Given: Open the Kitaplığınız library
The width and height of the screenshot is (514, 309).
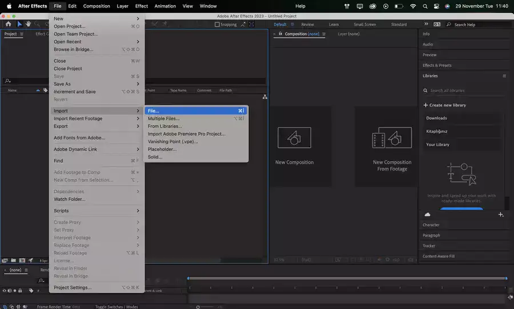Looking at the screenshot, I should pos(462,131).
